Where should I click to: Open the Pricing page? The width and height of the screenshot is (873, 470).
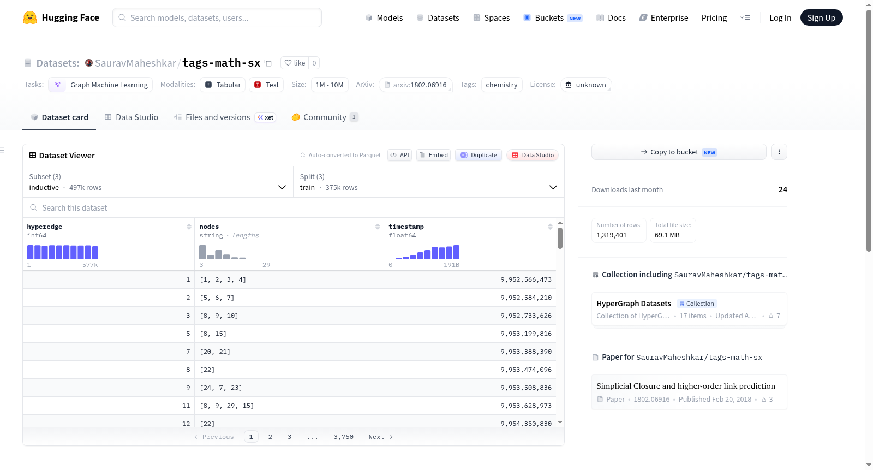pos(714,17)
